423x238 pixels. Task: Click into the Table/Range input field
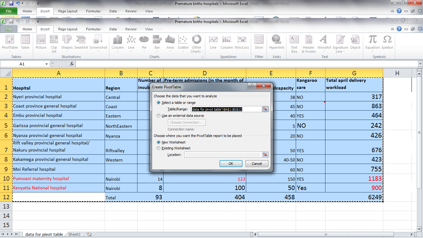click(226, 109)
